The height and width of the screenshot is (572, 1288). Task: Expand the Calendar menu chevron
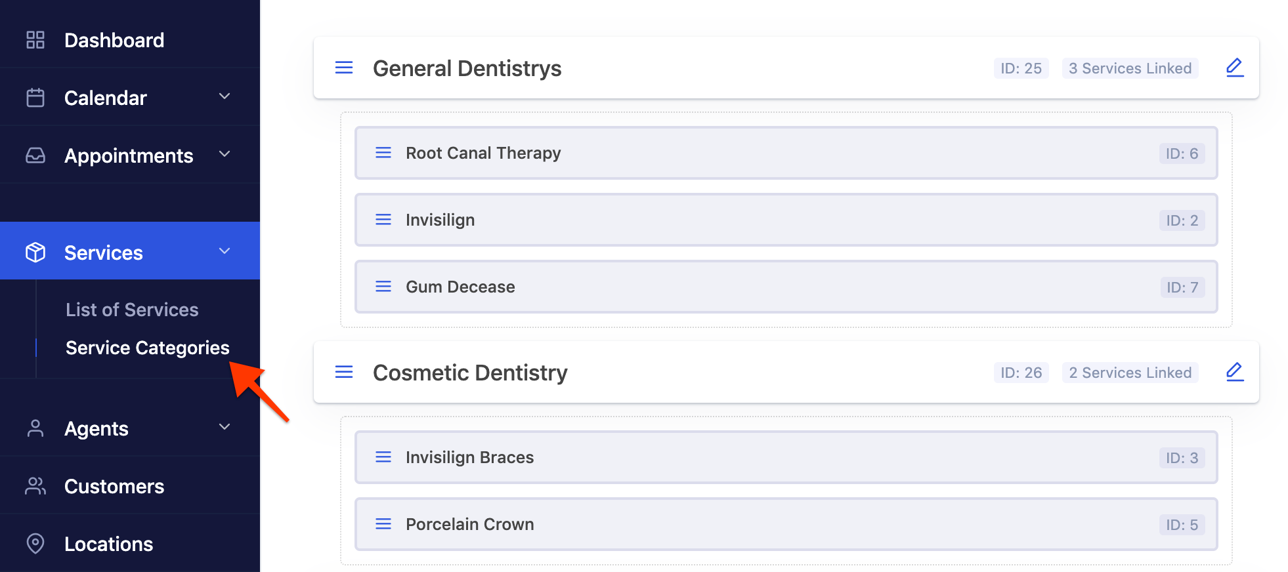[x=225, y=96]
